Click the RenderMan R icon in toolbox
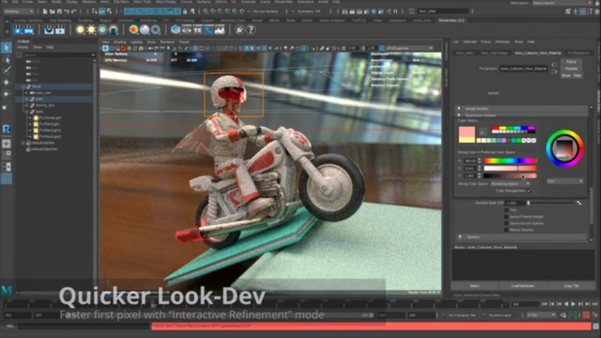 [x=6, y=129]
